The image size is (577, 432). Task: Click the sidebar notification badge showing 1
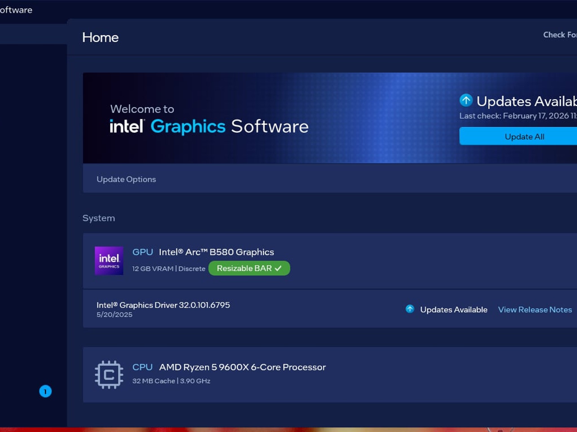coord(45,391)
